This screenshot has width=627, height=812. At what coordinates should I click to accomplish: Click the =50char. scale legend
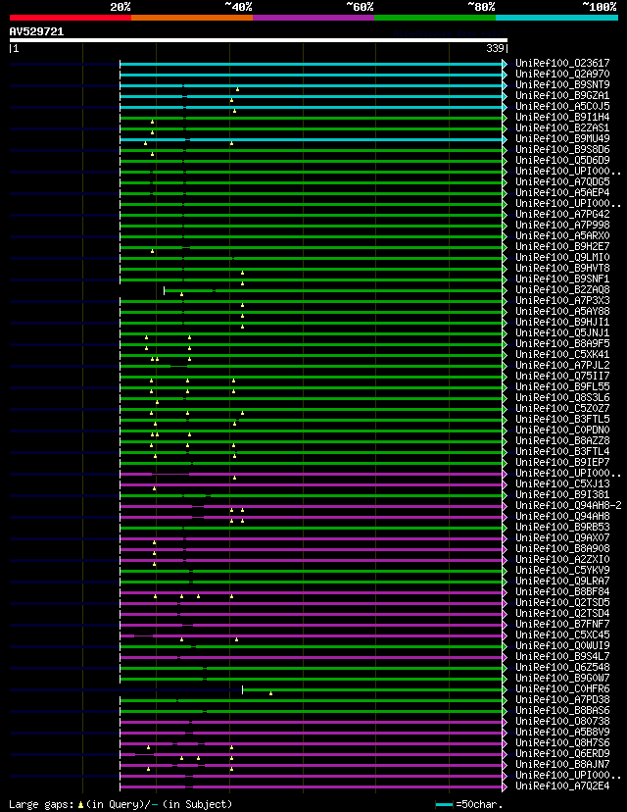tap(469, 804)
